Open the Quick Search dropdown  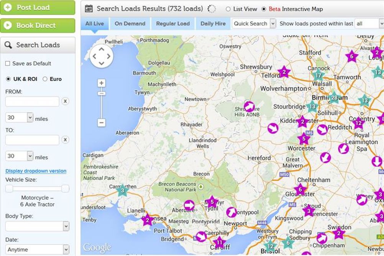254,24
